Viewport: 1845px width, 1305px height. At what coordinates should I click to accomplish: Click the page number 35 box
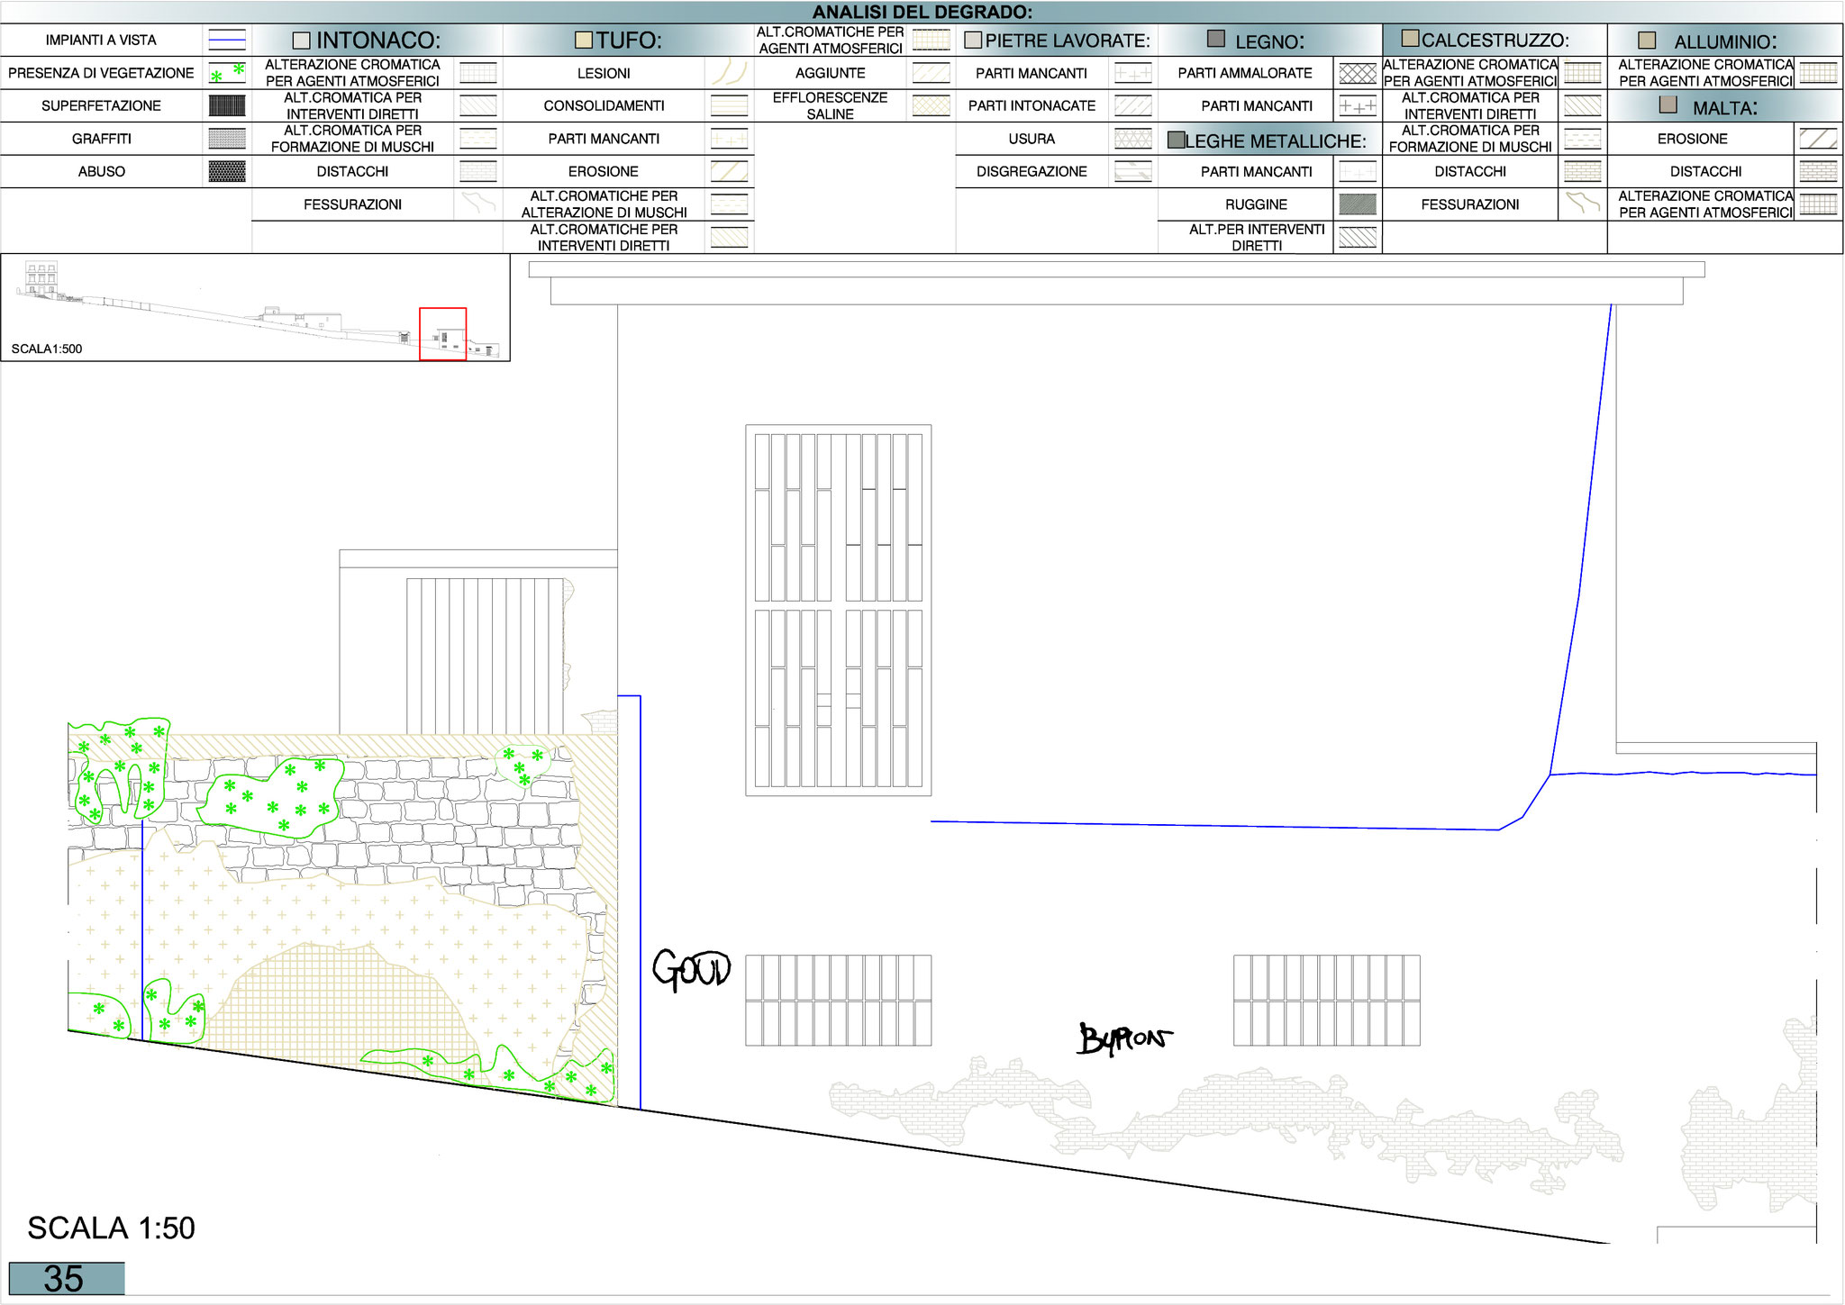[x=67, y=1278]
